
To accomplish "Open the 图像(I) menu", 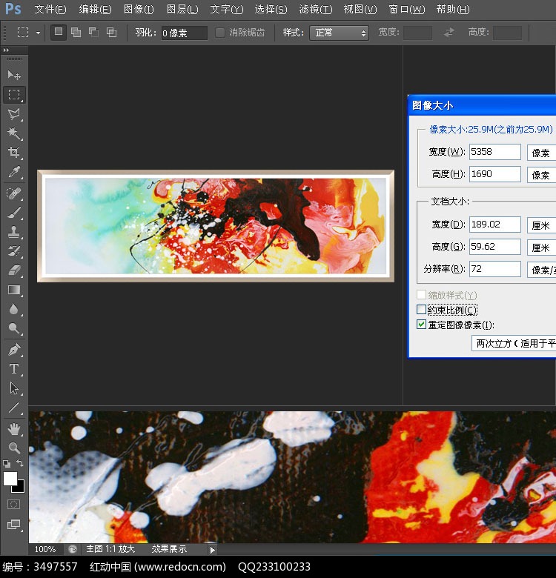I will (x=139, y=9).
